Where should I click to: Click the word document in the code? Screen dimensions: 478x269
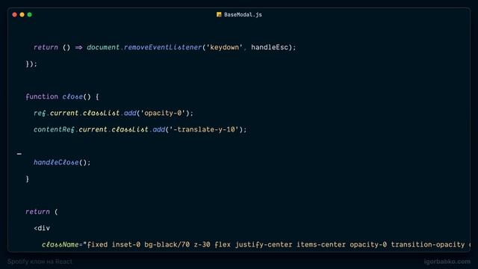[x=103, y=47]
